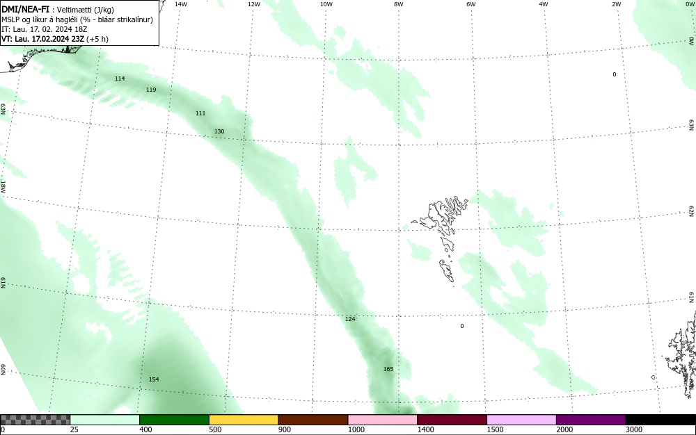Image resolution: width=696 pixels, height=435 pixels.
Task: Click the 14W longitude label
Action: [181, 4]
